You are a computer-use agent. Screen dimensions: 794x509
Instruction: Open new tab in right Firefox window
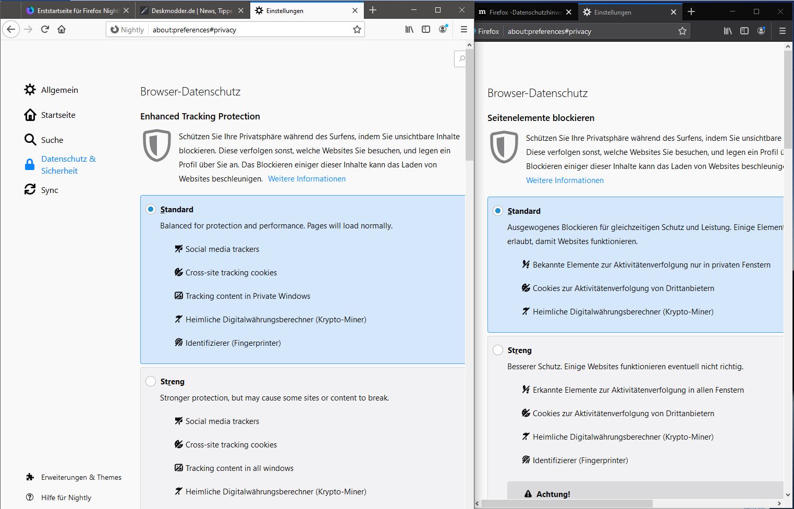(x=691, y=12)
